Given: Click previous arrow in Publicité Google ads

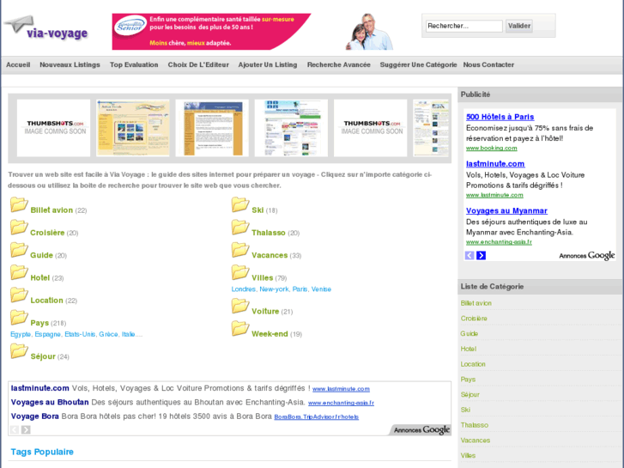Looking at the screenshot, I should tap(470, 255).
